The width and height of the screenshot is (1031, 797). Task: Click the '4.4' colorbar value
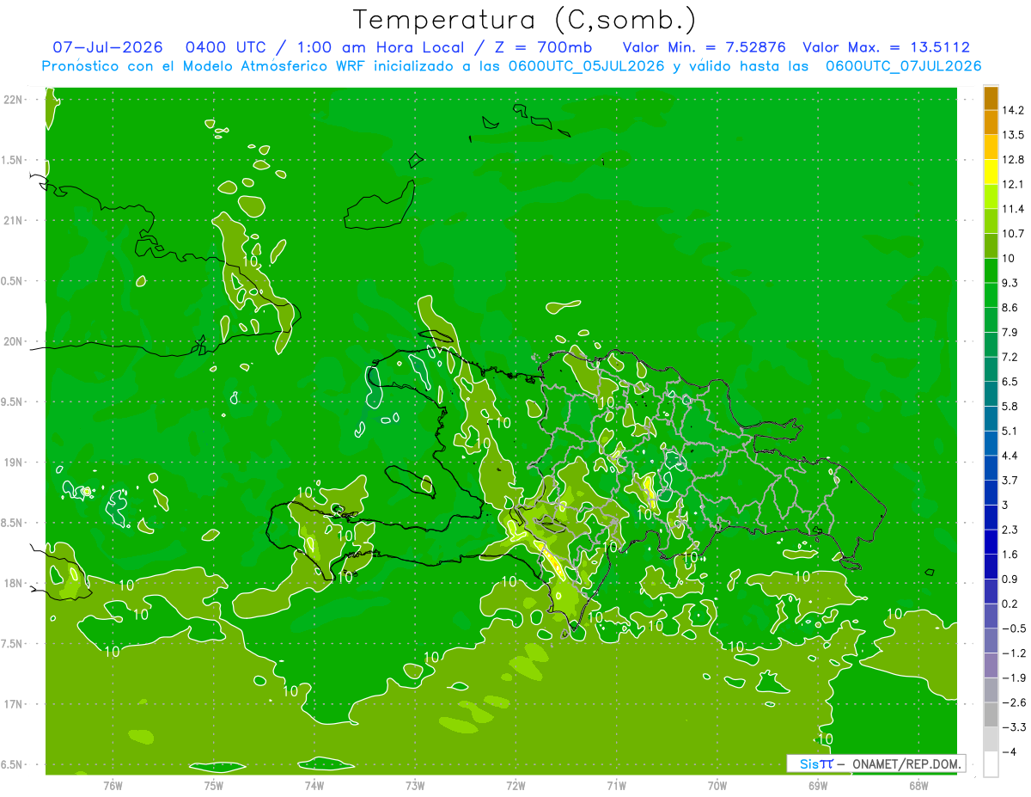point(1010,455)
